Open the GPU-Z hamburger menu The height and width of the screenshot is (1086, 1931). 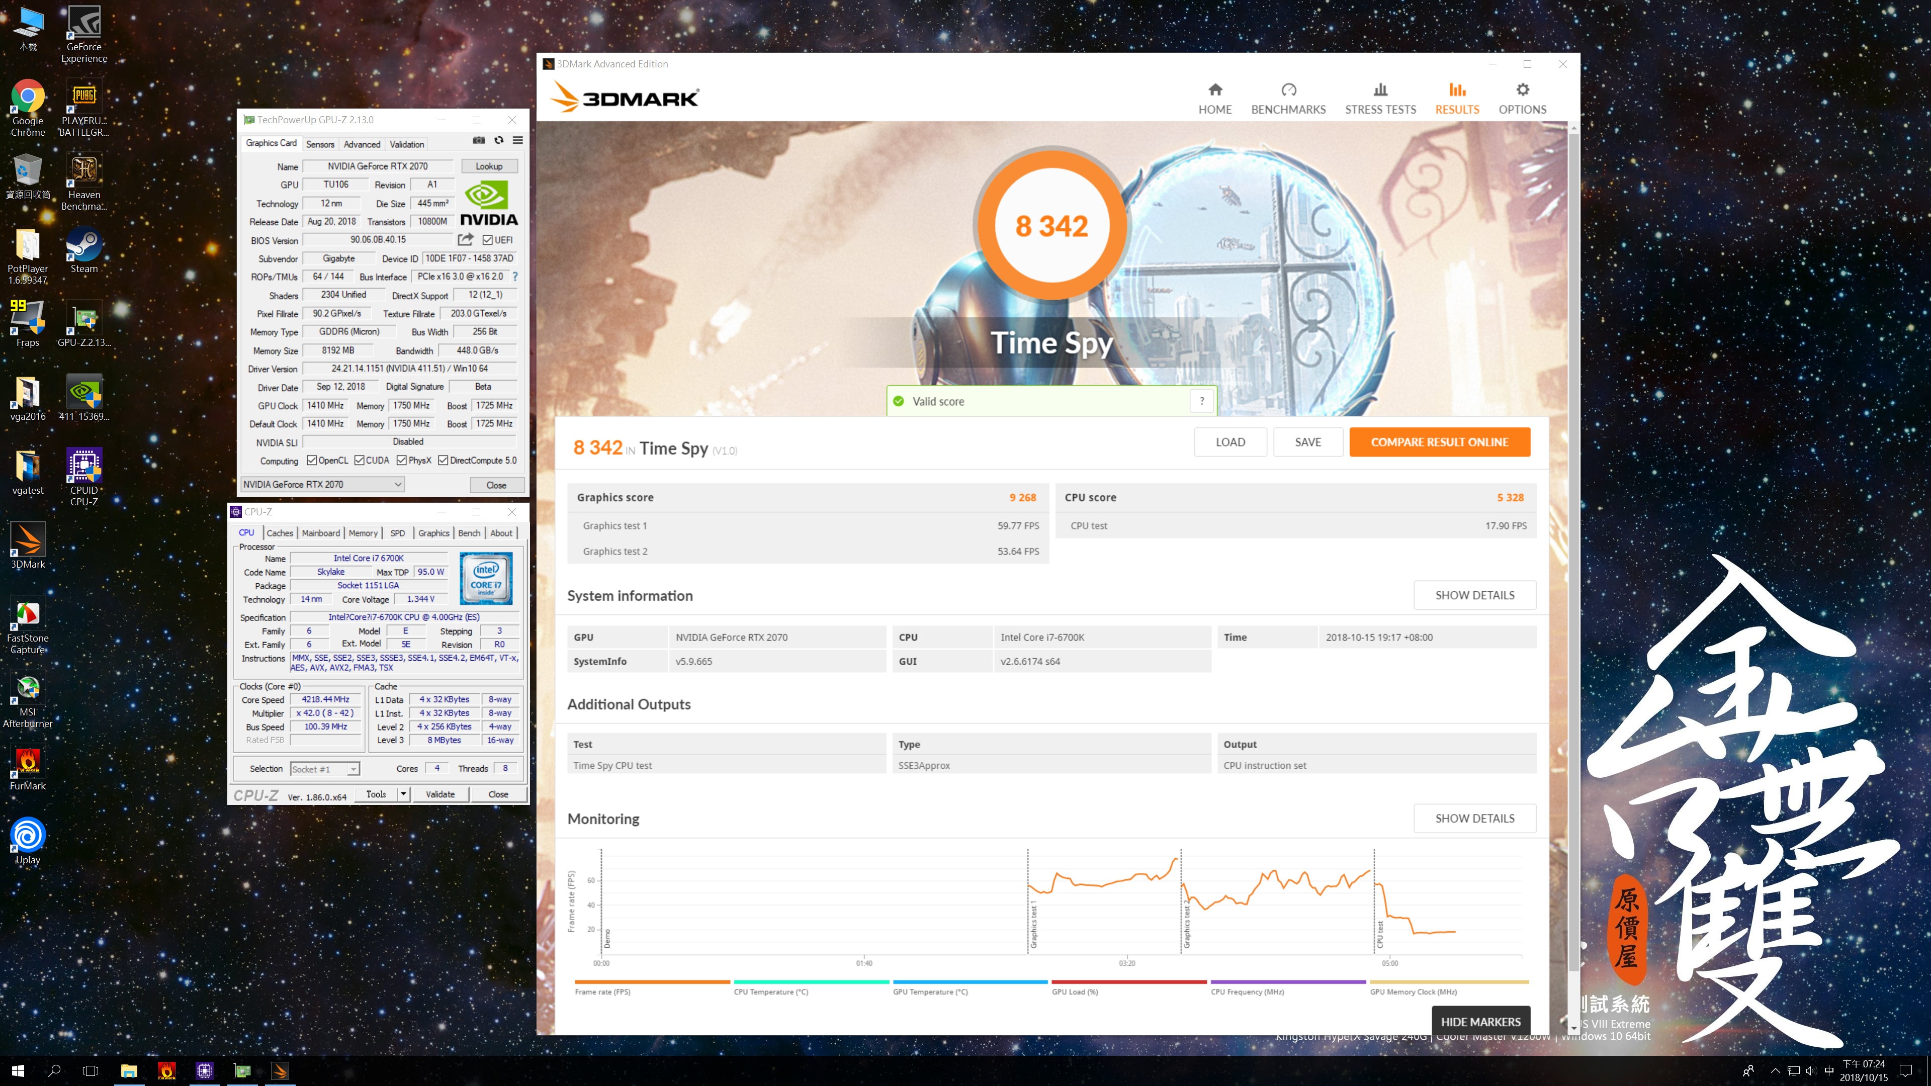pos(517,140)
